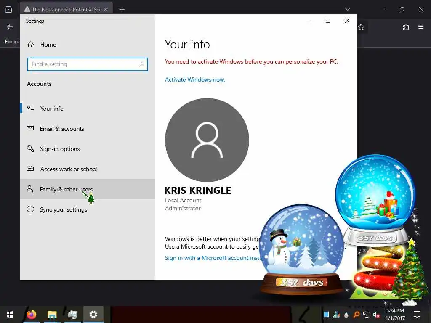Click the activation warning message in red
The height and width of the screenshot is (323, 431).
click(252, 61)
